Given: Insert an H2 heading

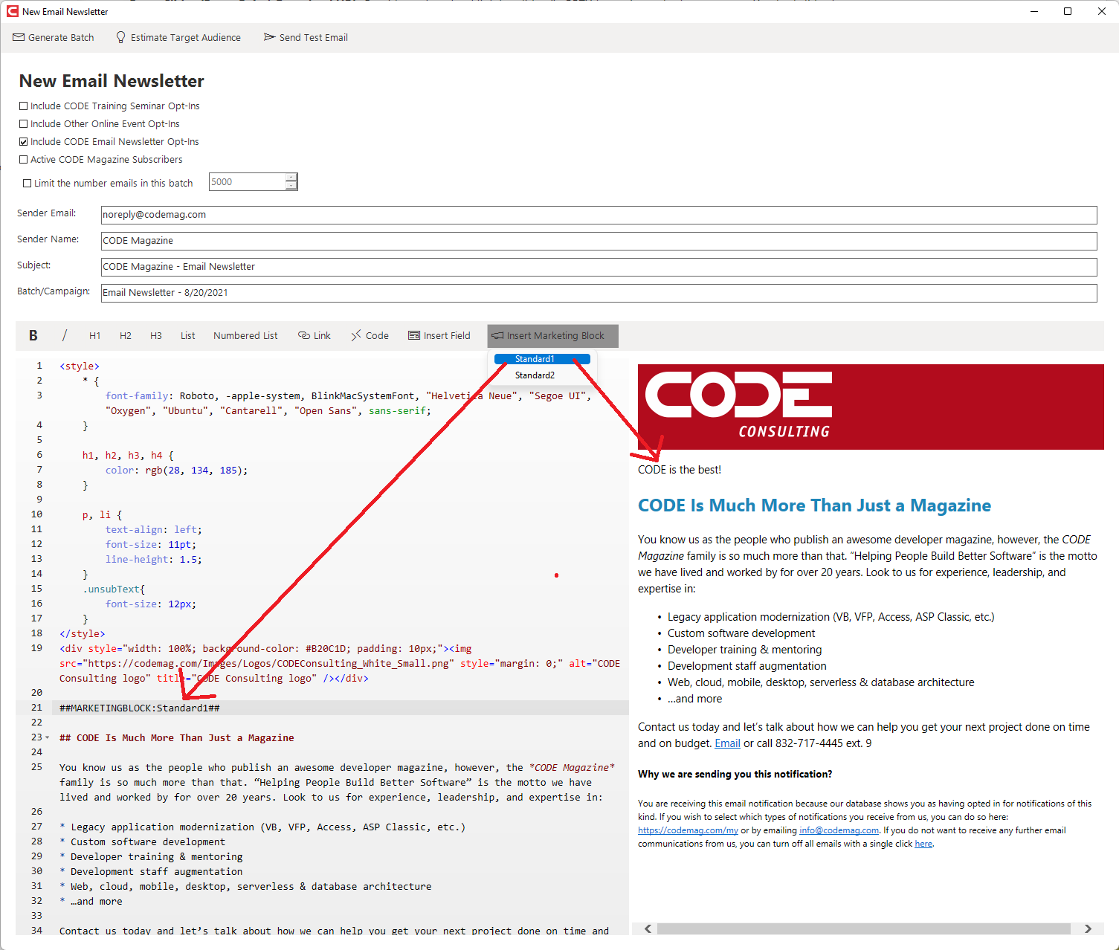Looking at the screenshot, I should click(126, 336).
